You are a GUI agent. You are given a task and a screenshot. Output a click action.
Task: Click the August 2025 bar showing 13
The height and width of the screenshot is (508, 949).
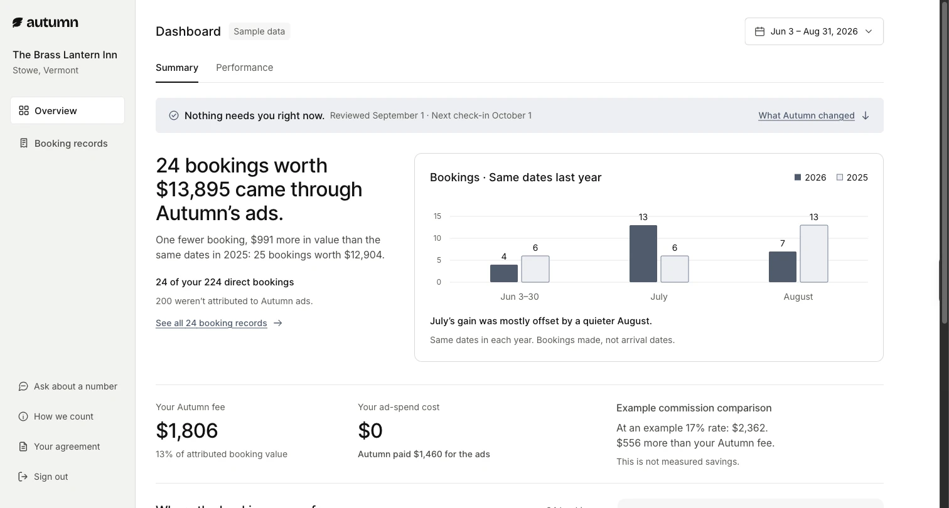[814, 253]
